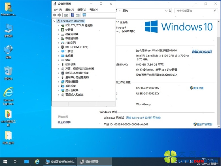This screenshot has width=221, height=166.
Task: Select 声音、视频和游戏控制器 row label
Action: tap(80, 69)
